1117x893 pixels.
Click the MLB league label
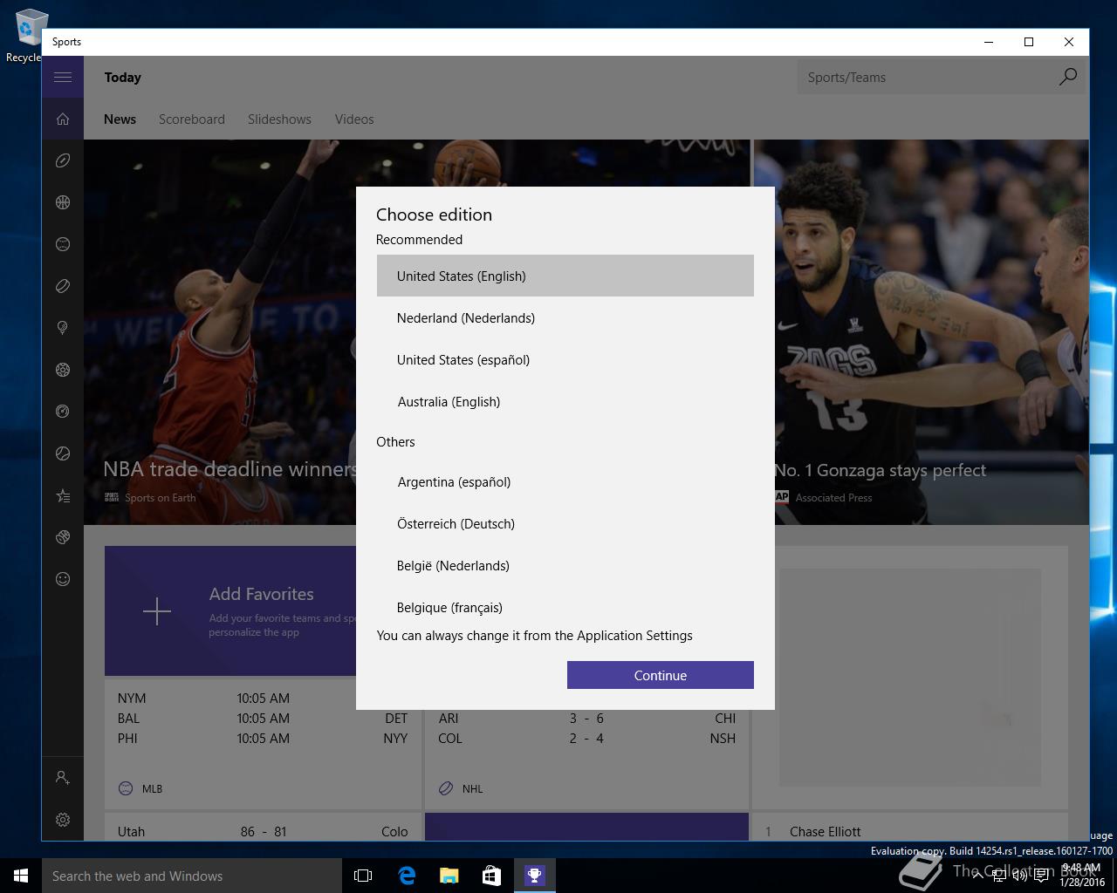point(152,788)
